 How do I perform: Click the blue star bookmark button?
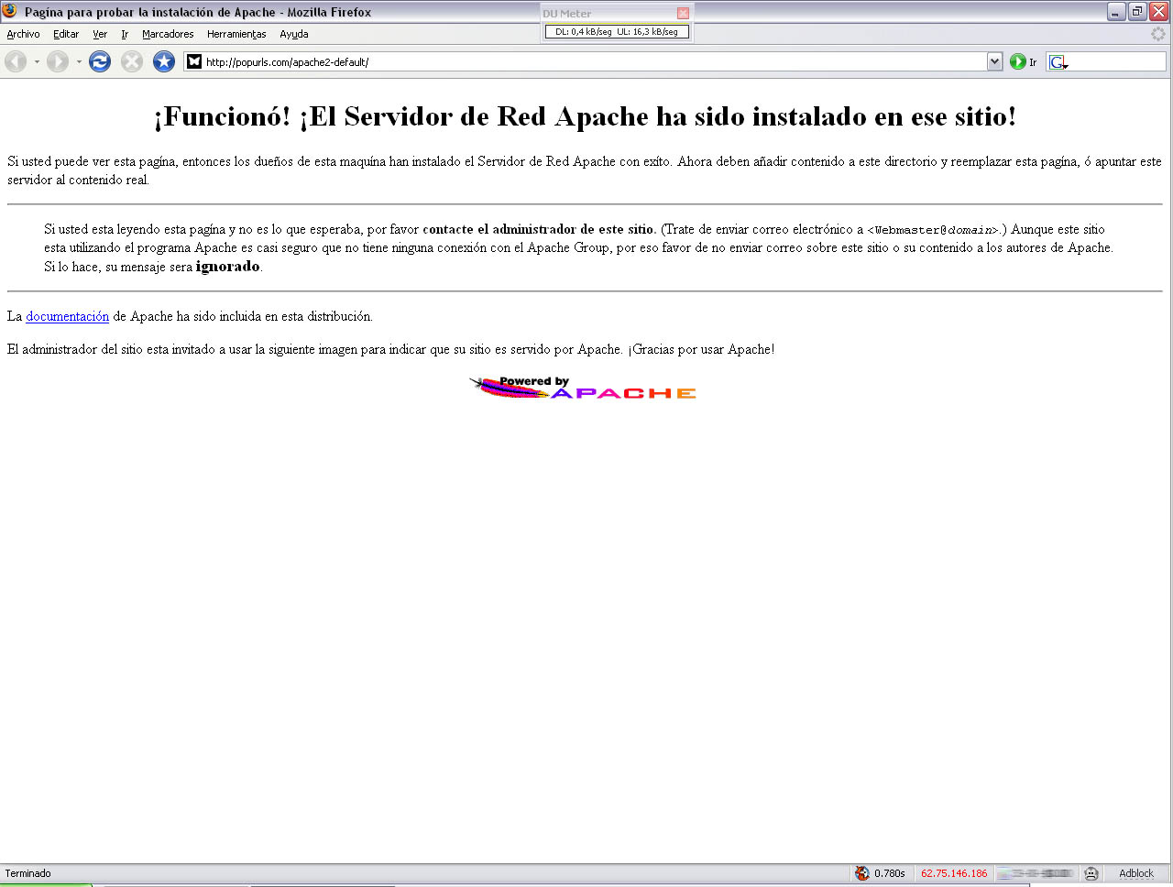(164, 61)
